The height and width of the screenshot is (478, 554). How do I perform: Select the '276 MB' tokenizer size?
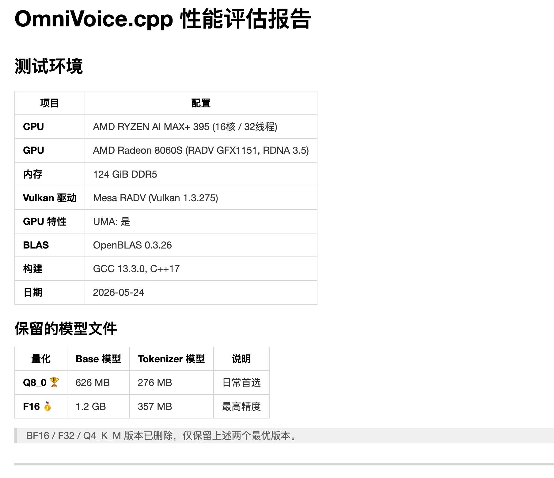(155, 383)
